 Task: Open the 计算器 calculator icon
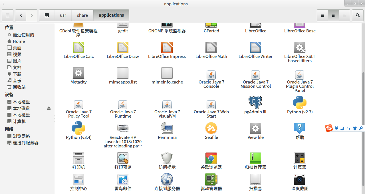tap(300, 158)
